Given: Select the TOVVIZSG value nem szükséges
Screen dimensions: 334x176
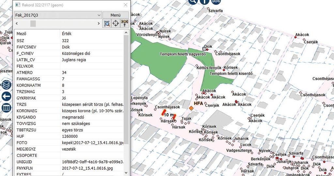Looking at the screenshot, I should (76, 124).
